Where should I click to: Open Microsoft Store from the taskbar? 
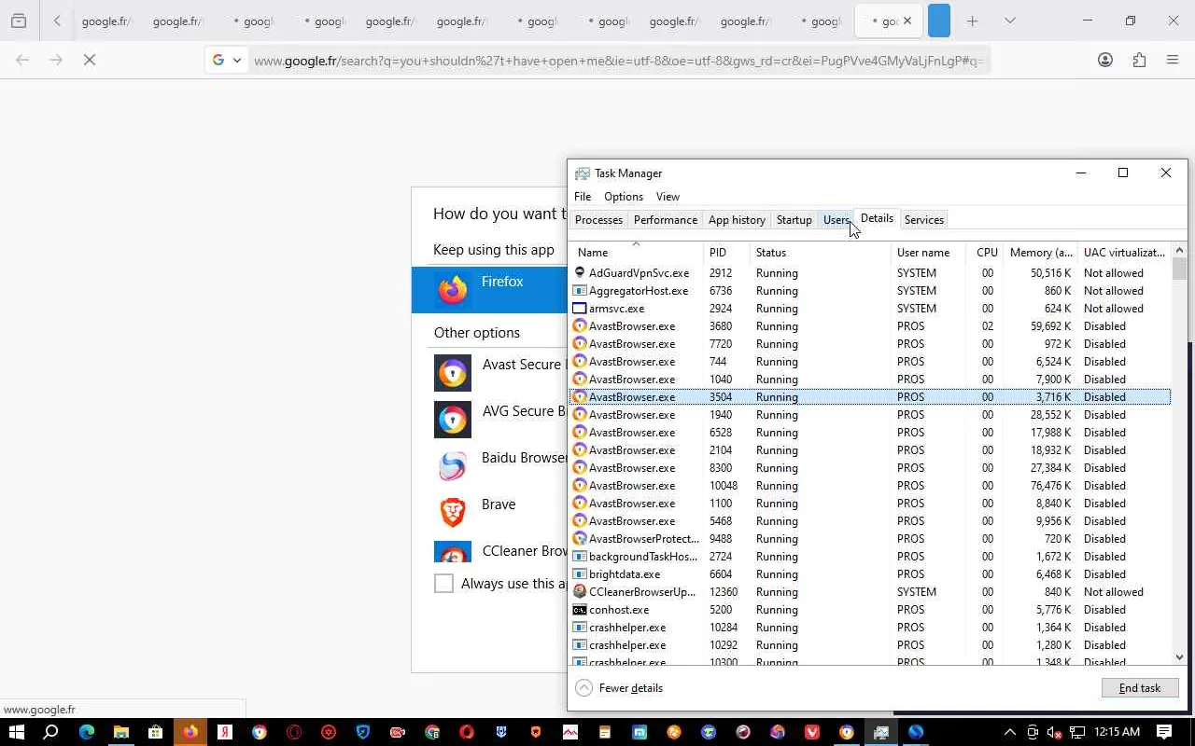pos(155,732)
